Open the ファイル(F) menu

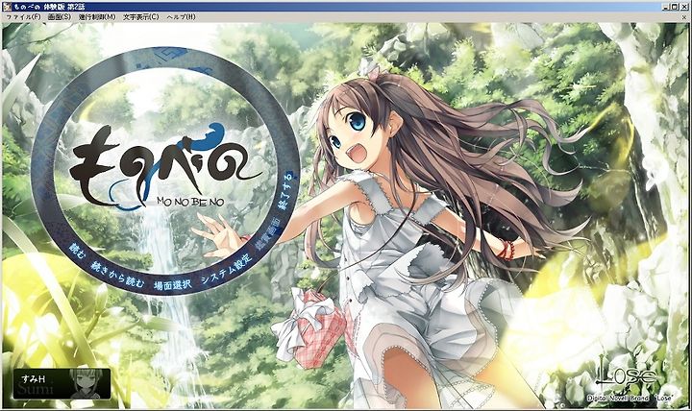coord(23,16)
